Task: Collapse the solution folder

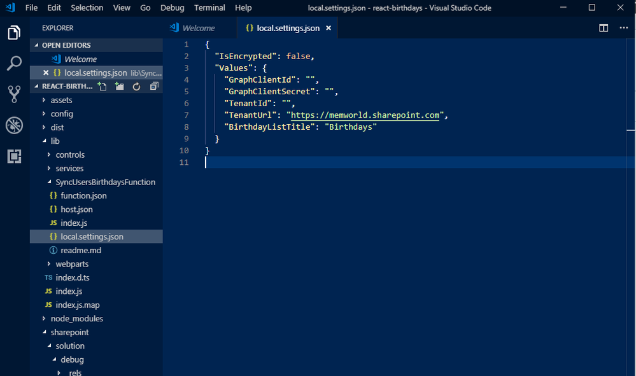Action: coord(97,345)
